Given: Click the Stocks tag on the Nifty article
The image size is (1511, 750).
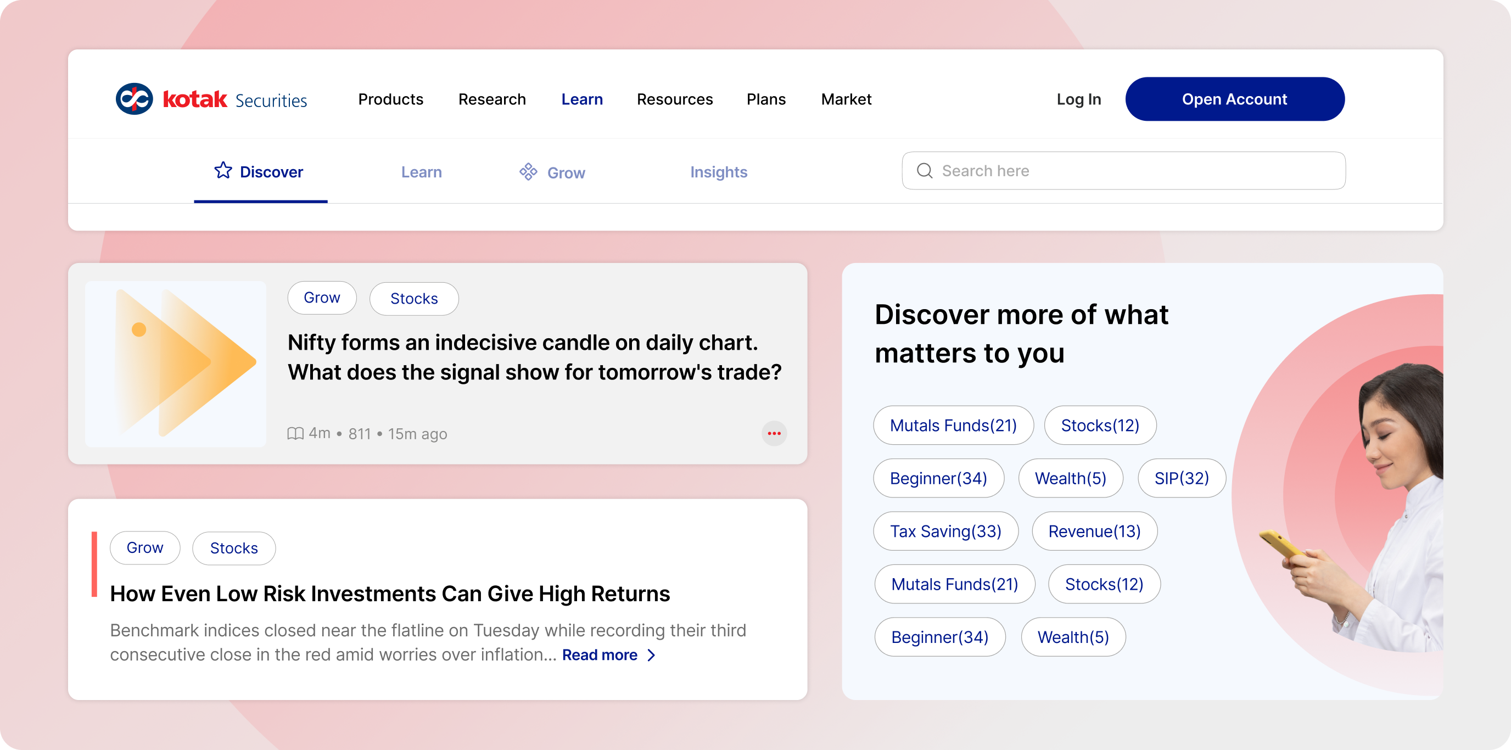Looking at the screenshot, I should pos(414,299).
